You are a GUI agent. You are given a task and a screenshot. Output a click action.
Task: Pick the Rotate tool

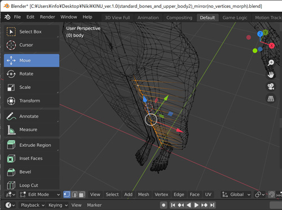point(32,74)
